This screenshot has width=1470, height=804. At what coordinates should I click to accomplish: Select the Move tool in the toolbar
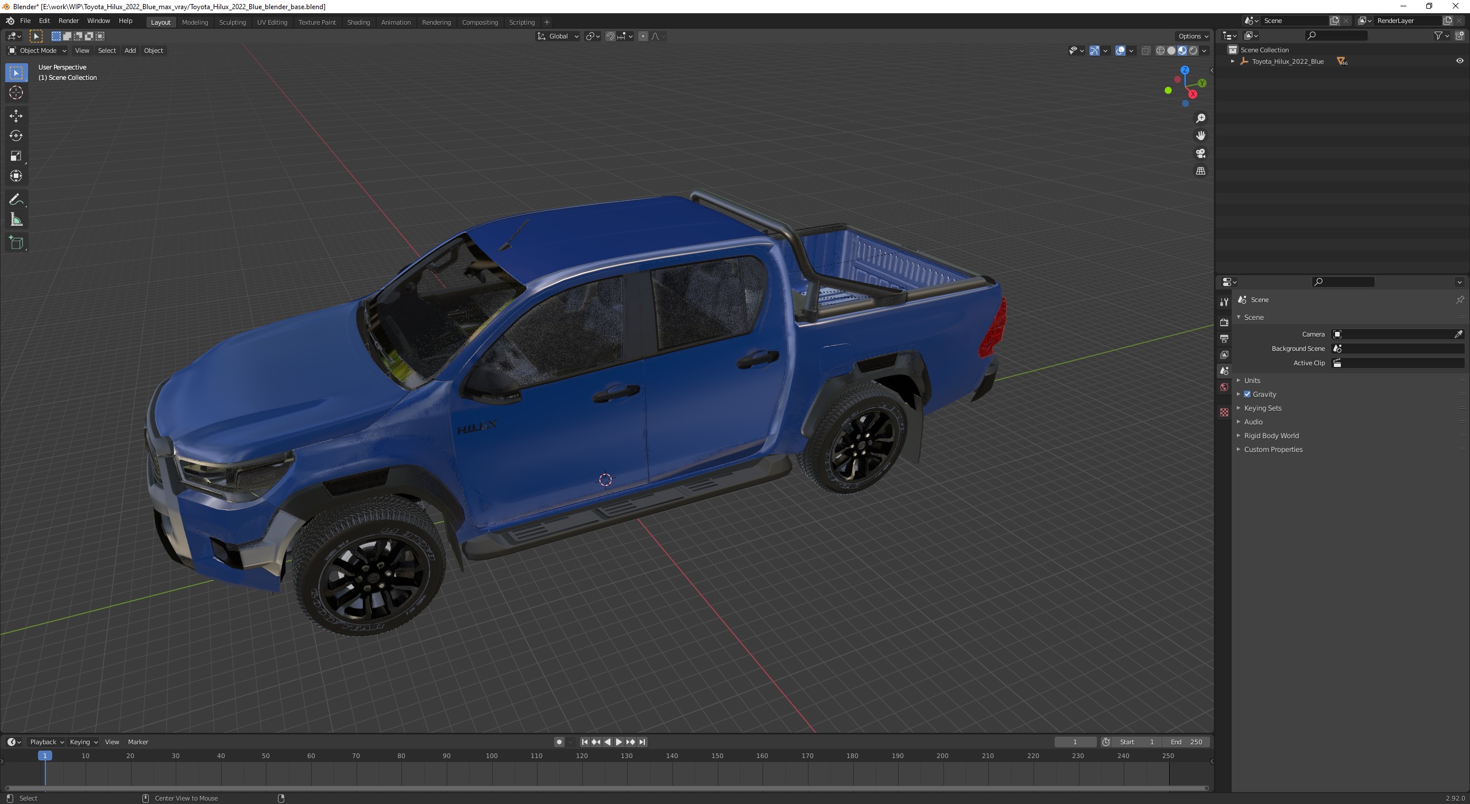point(16,116)
